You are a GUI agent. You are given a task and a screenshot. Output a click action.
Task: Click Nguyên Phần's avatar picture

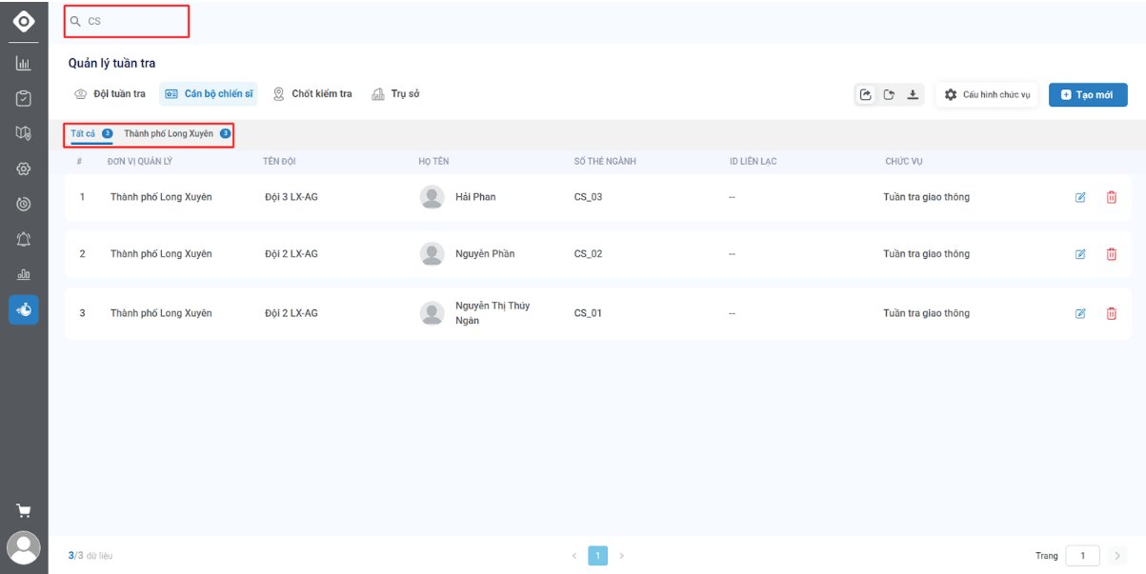coord(432,254)
